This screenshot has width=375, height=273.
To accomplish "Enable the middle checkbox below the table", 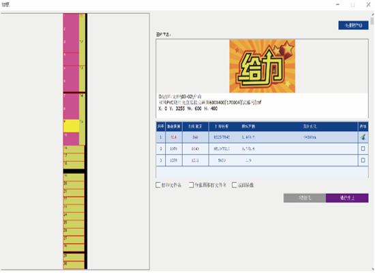I will [191, 185].
